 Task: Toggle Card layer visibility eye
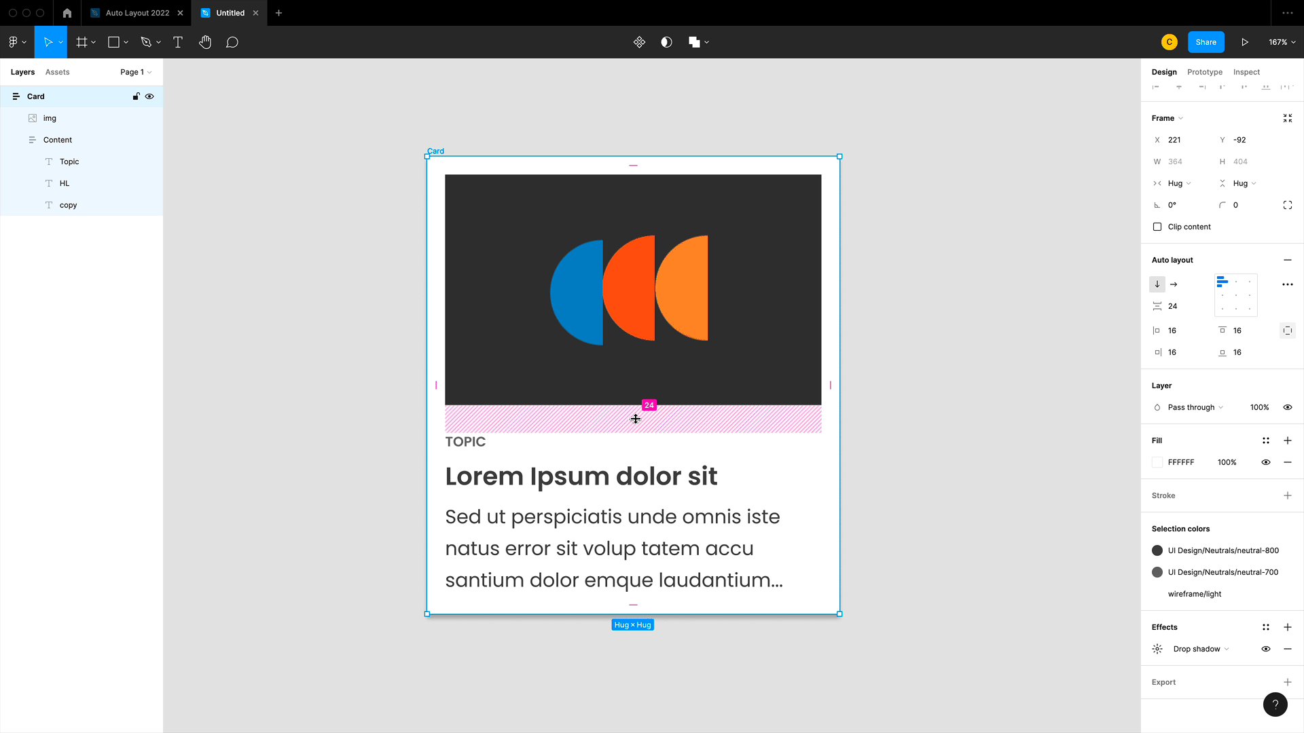tap(149, 96)
